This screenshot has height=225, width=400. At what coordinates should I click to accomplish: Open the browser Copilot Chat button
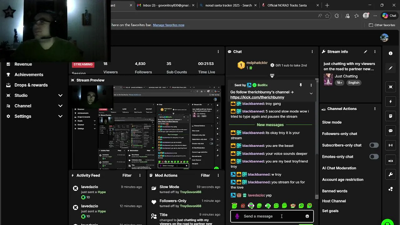click(389, 16)
